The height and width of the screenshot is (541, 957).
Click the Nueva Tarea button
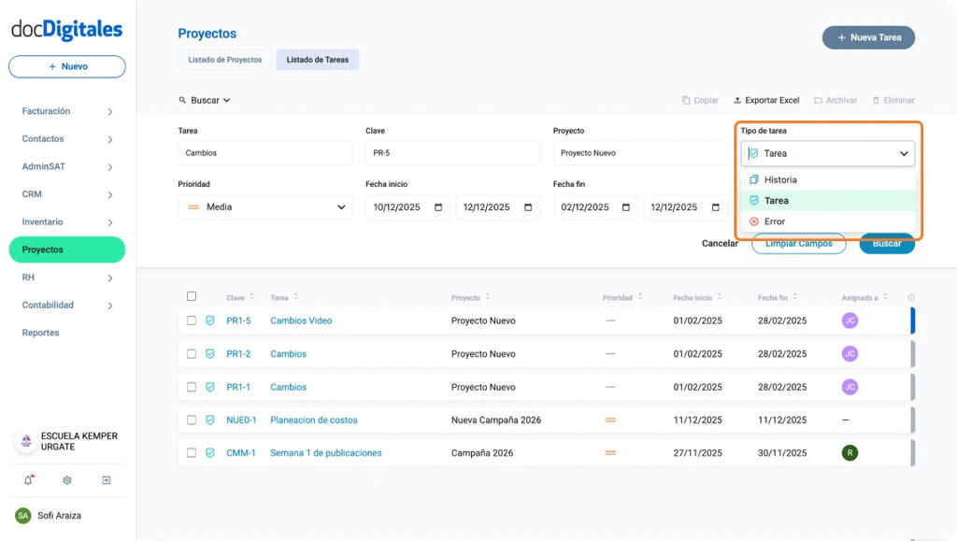click(868, 37)
